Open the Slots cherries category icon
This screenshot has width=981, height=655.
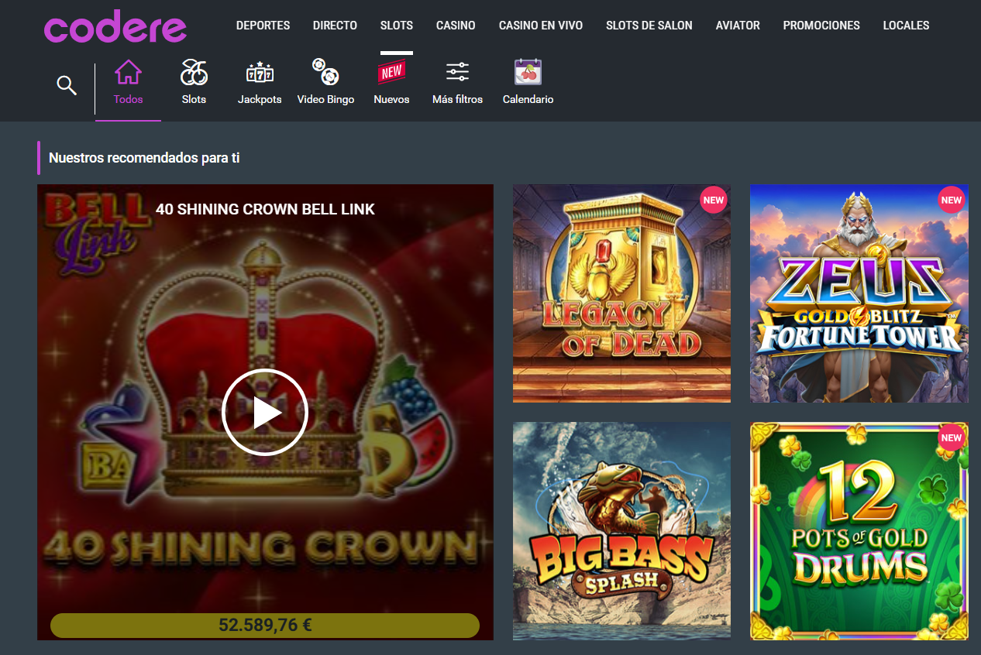click(x=194, y=72)
